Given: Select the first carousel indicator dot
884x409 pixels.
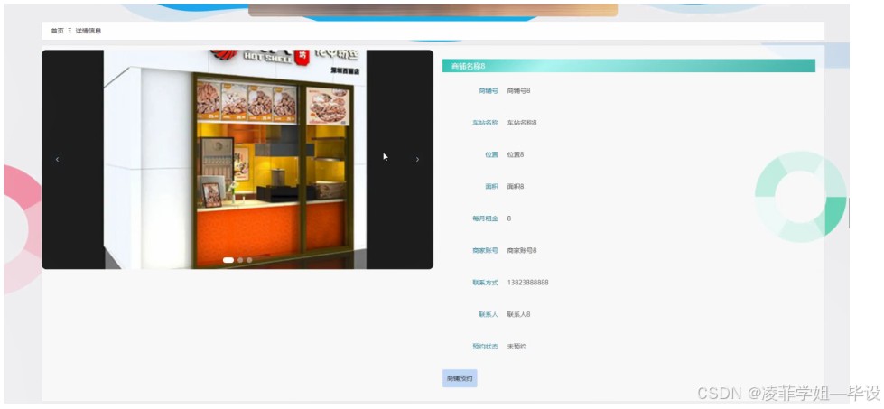Looking at the screenshot, I should click(228, 260).
